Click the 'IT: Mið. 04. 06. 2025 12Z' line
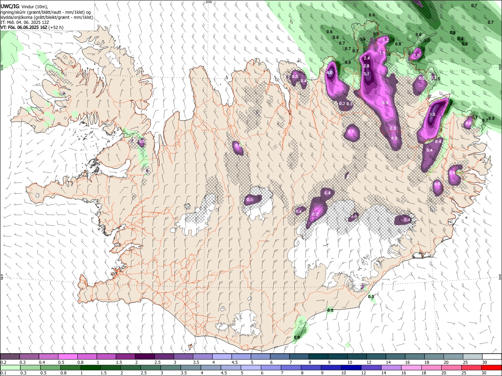 [x=25, y=22]
